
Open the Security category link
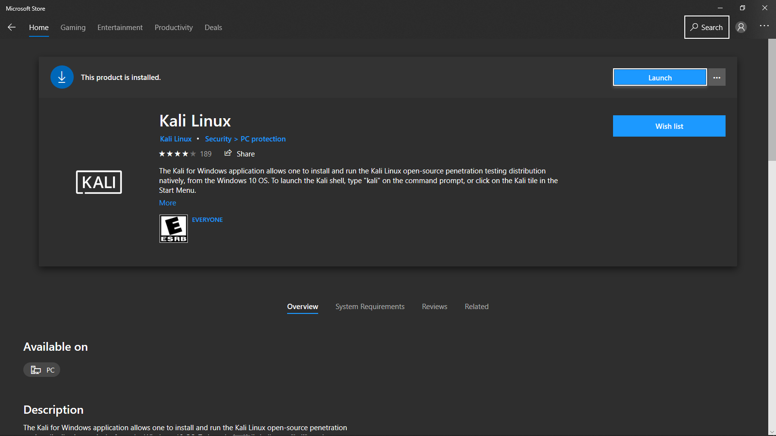pos(218,139)
